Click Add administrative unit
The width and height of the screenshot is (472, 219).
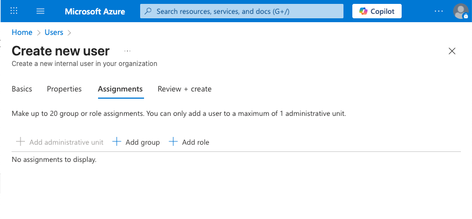[59, 142]
